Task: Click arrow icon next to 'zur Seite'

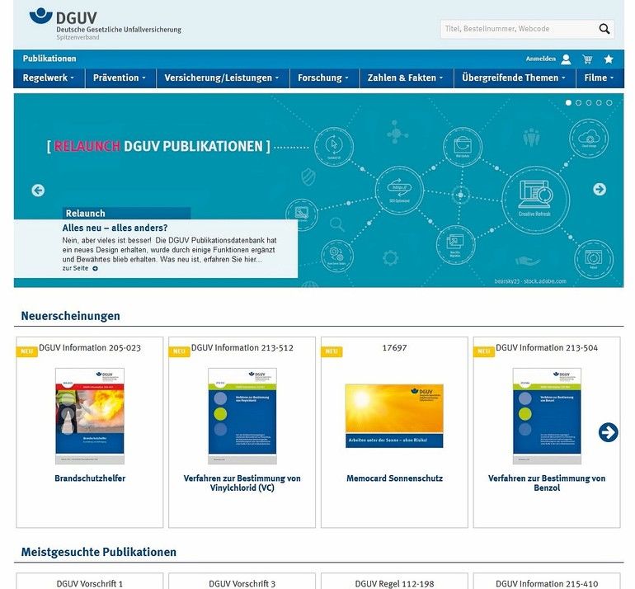Action: pyautogui.click(x=95, y=269)
